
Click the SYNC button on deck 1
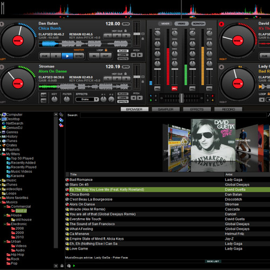pyautogui.click(x=79, y=56)
